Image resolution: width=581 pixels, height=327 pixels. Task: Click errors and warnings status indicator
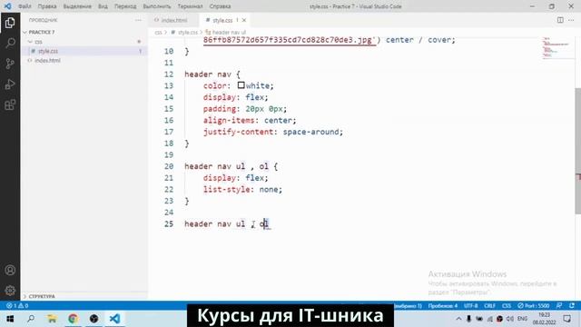click(17, 306)
